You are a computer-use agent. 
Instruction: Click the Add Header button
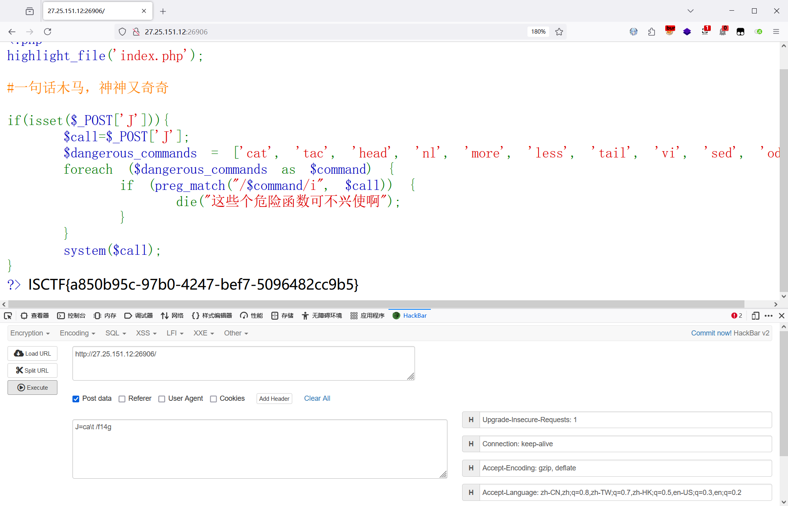pos(274,399)
